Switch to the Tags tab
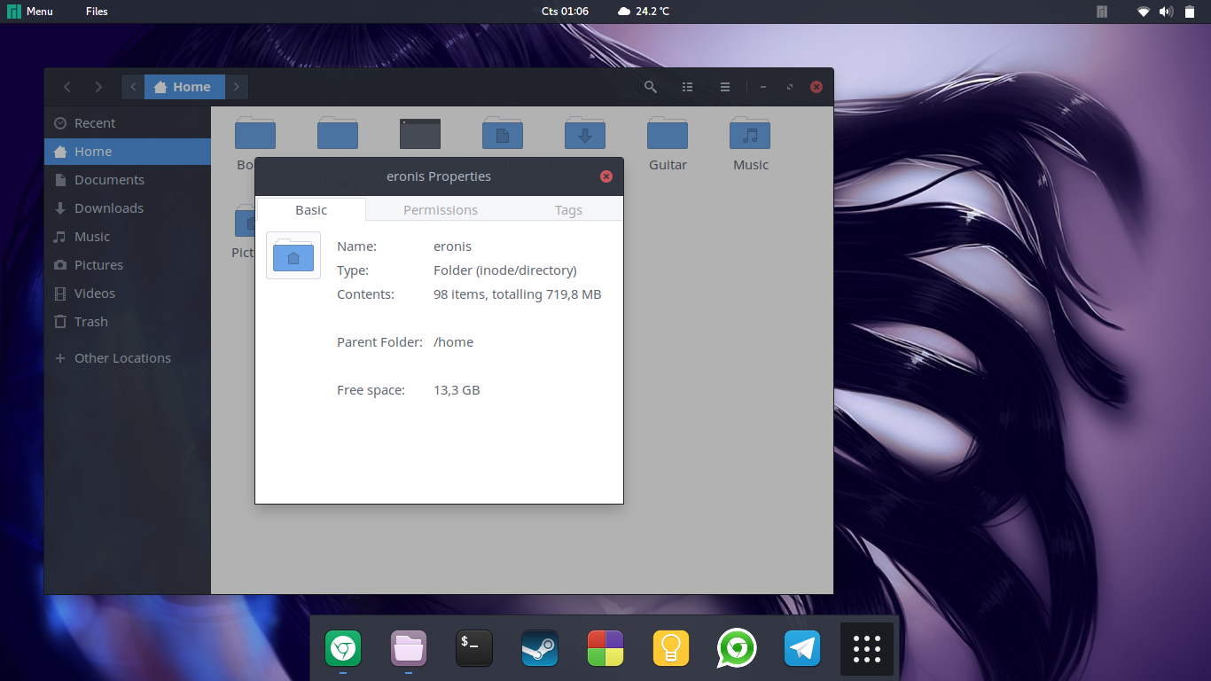Viewport: 1211px width, 681px height. (x=568, y=210)
